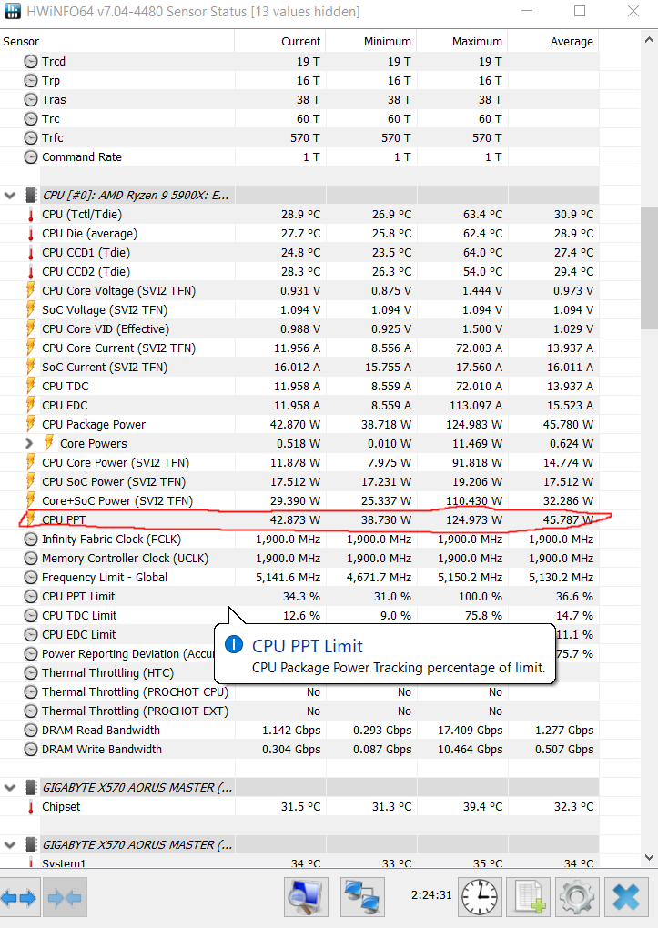Image resolution: width=658 pixels, height=928 pixels.
Task: Select the CPU TDC Limit row
Action: tap(299, 616)
